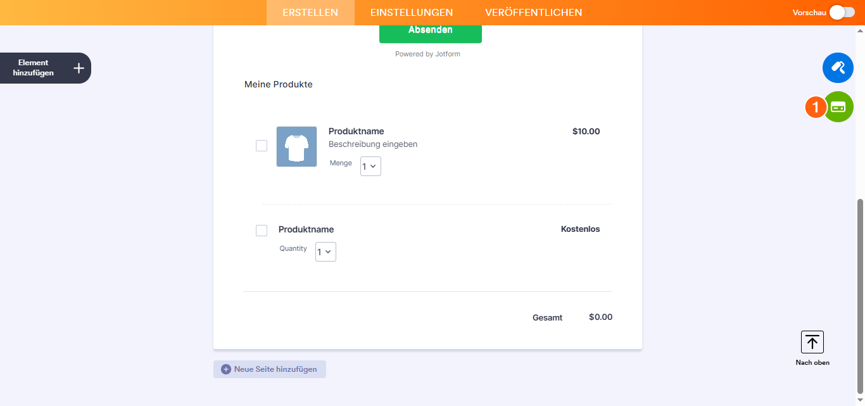
Task: Select the Meine Produkte heading
Action: [x=279, y=84]
